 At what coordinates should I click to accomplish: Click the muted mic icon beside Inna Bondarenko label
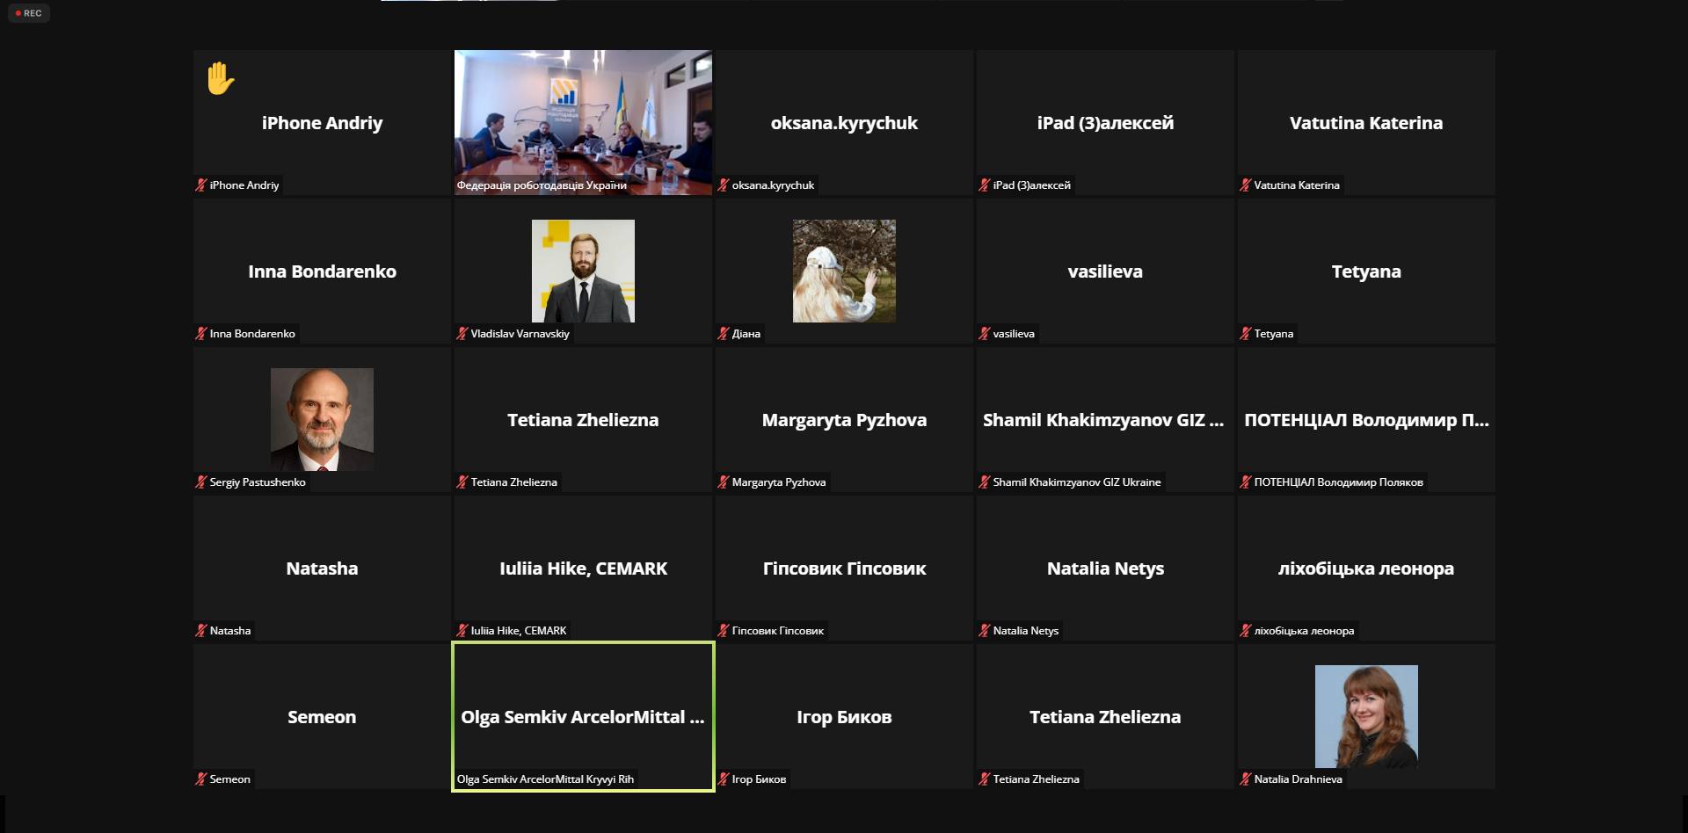point(201,334)
